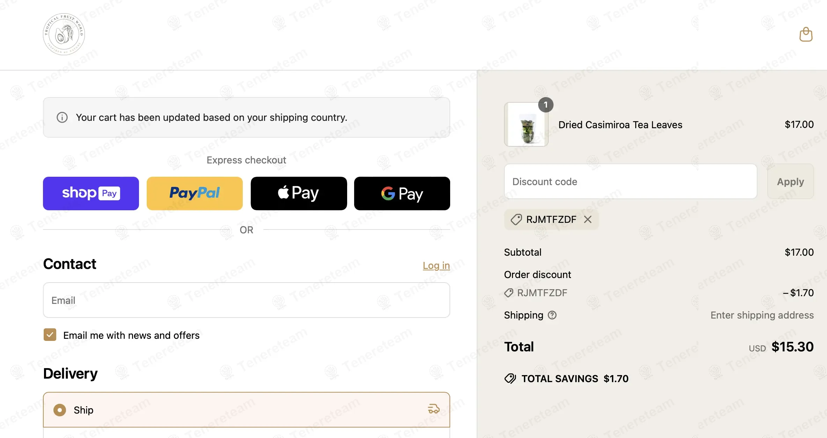Screen dimensions: 827x438
Task: Pay with Shop Pay button
Action: 91,193
